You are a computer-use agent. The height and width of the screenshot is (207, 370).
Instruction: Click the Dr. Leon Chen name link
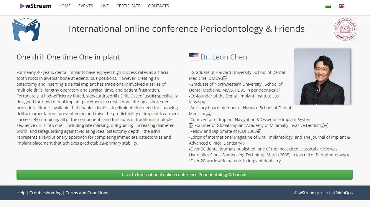pyautogui.click(x=224, y=57)
